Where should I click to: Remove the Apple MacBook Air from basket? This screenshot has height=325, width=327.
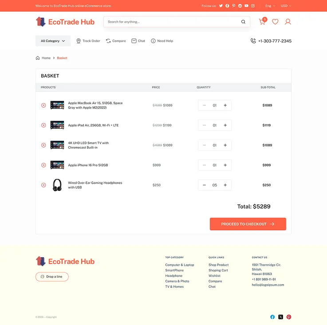point(43,105)
